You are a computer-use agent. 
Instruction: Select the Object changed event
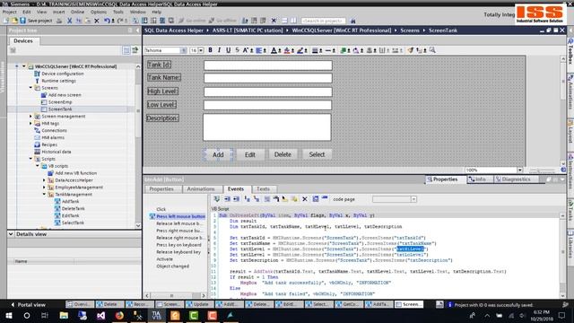(x=172, y=266)
